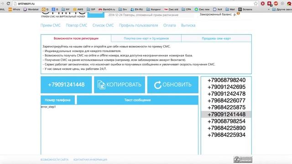This screenshot has width=292, height=164.
Task: Expand the bookmarks overflow chevron
Action: coord(269,9)
